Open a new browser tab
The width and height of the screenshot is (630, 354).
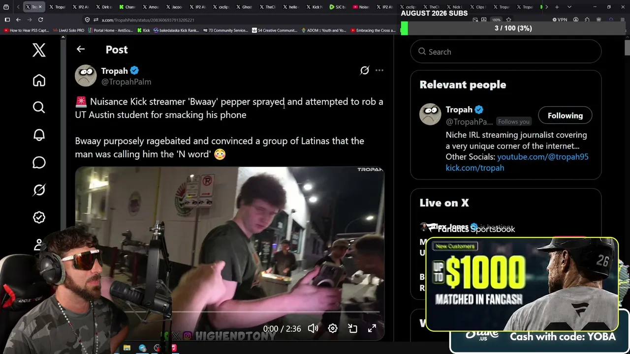pyautogui.click(x=557, y=7)
